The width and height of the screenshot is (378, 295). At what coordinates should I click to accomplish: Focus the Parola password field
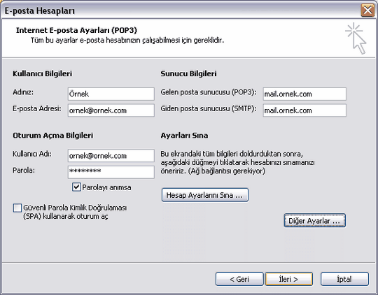(x=111, y=172)
